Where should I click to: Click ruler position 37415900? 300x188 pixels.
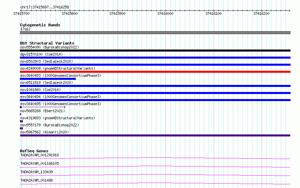(118, 13)
